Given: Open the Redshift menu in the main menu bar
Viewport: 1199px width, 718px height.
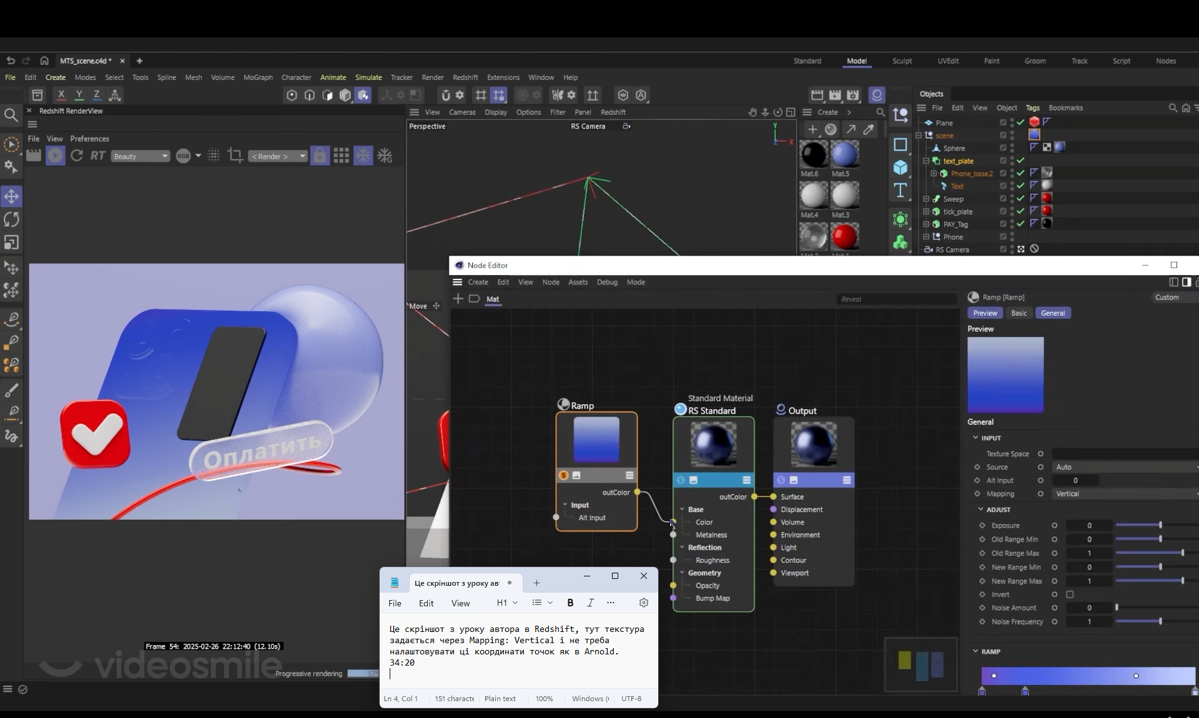Looking at the screenshot, I should click(465, 77).
